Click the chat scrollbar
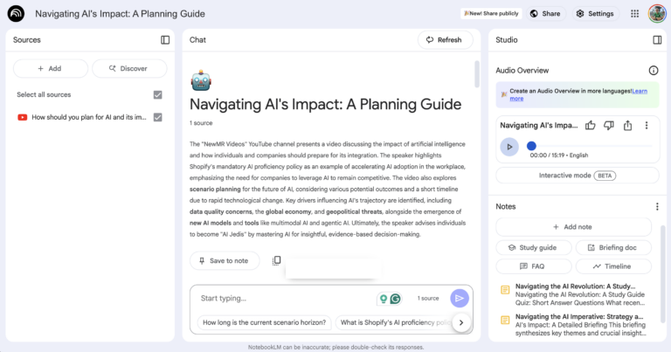 [x=477, y=74]
